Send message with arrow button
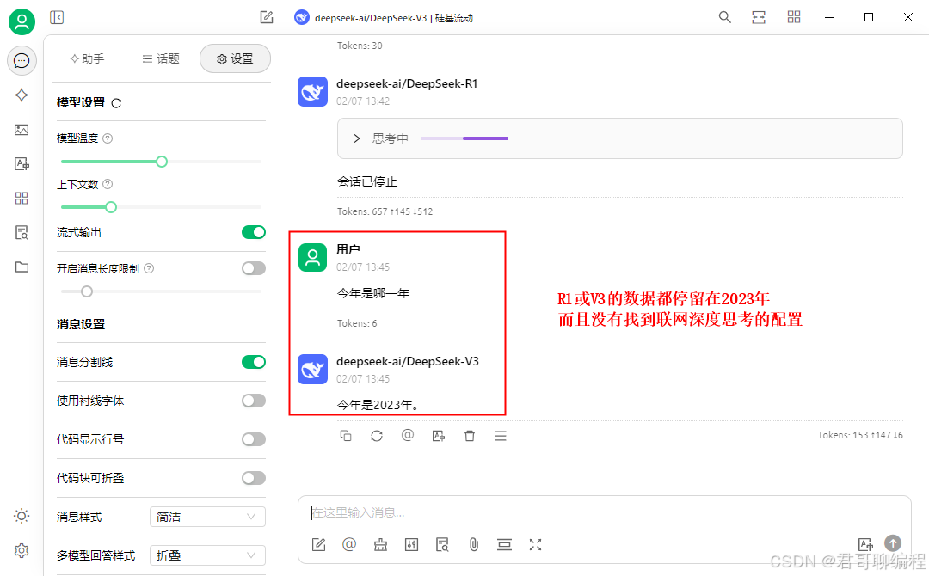929x576 pixels. pyautogui.click(x=893, y=542)
